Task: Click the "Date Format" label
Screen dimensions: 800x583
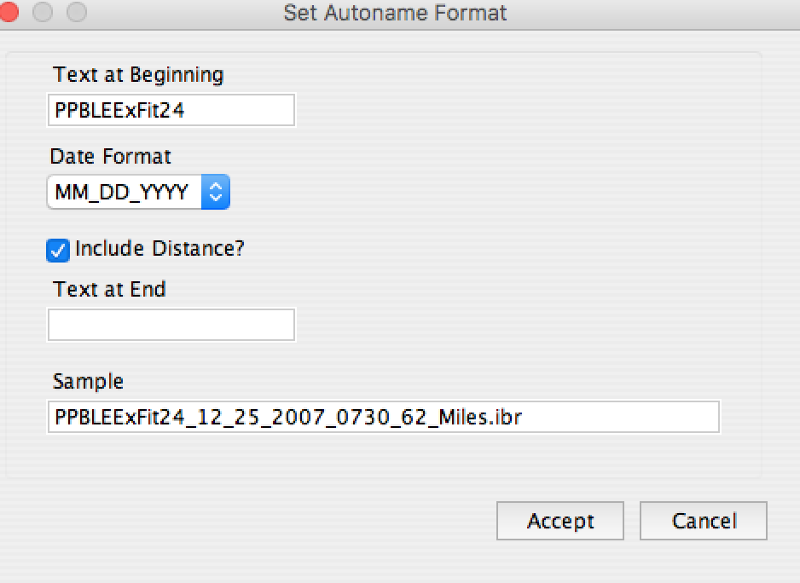Action: pos(111,157)
